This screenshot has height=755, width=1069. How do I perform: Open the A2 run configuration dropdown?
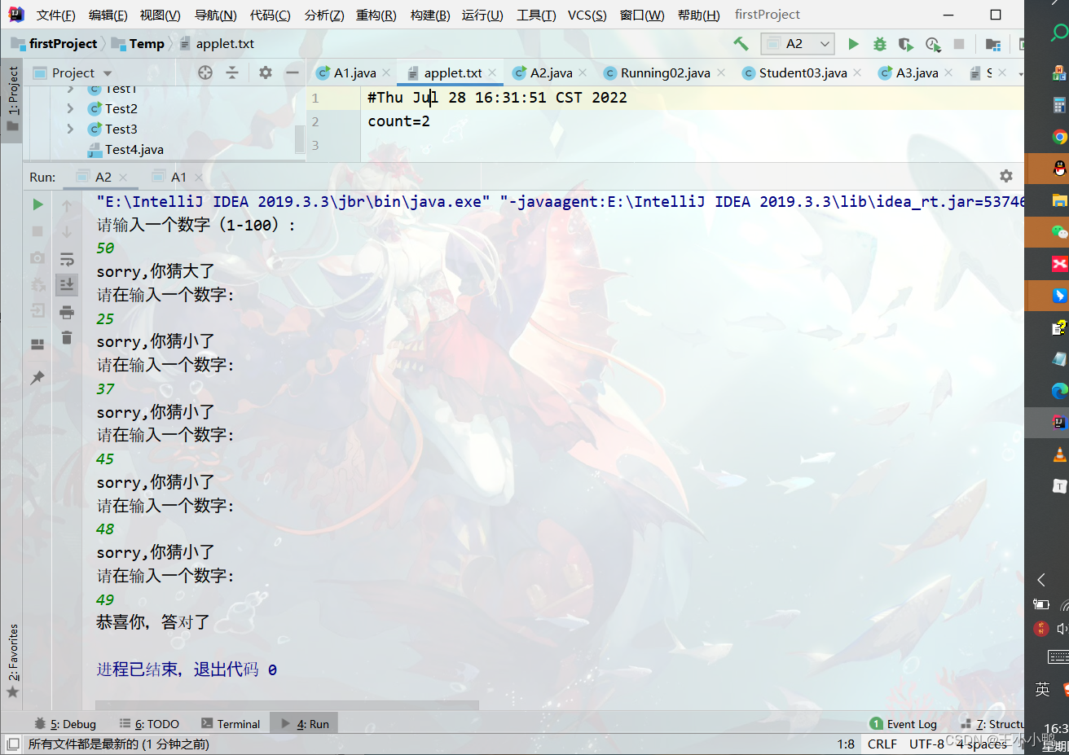[x=798, y=44]
